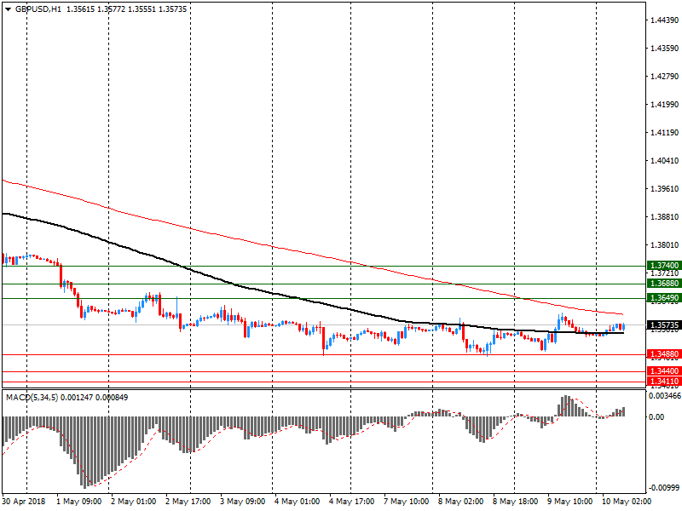Click the 4 May 01:00 time axis label
Screen dimensions: 682x511
click(x=297, y=502)
